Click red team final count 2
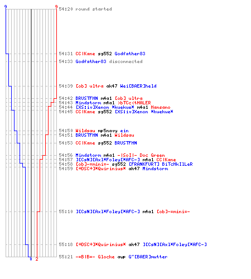 click(x=37, y=259)
